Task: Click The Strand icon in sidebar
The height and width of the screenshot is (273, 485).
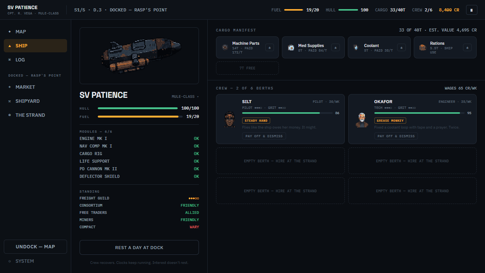Action: click(9, 115)
